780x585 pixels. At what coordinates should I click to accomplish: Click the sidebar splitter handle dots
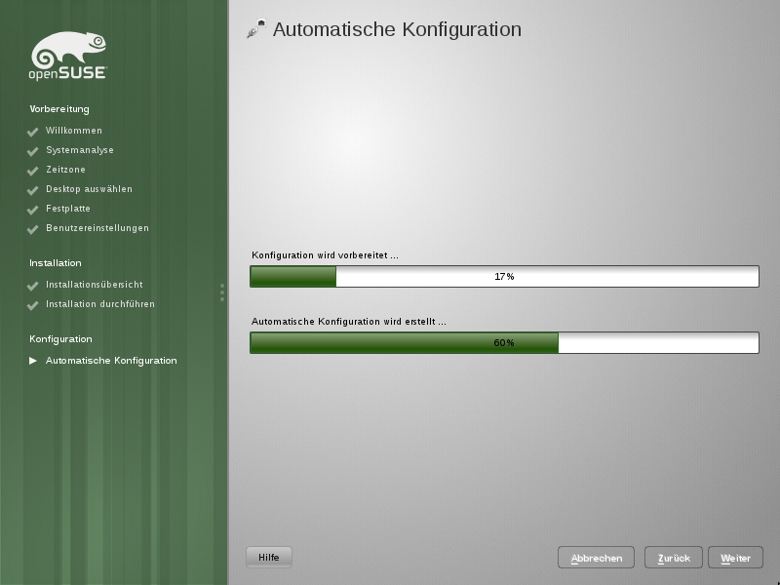(222, 292)
